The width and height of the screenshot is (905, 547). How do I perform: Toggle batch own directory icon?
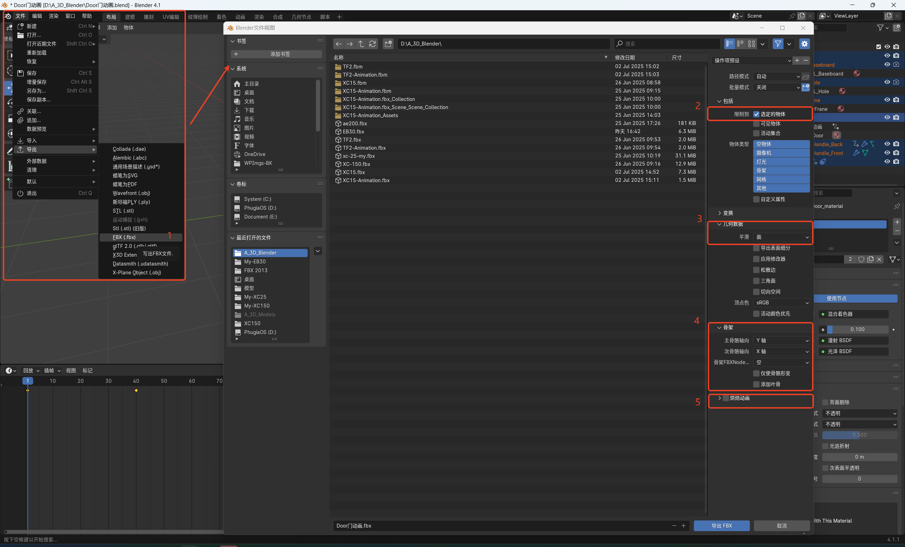(x=805, y=87)
